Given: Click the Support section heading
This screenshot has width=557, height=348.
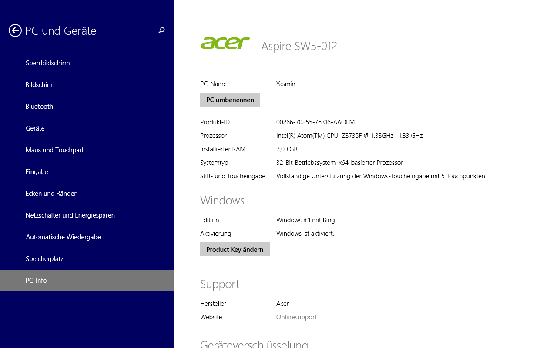Looking at the screenshot, I should [x=220, y=284].
